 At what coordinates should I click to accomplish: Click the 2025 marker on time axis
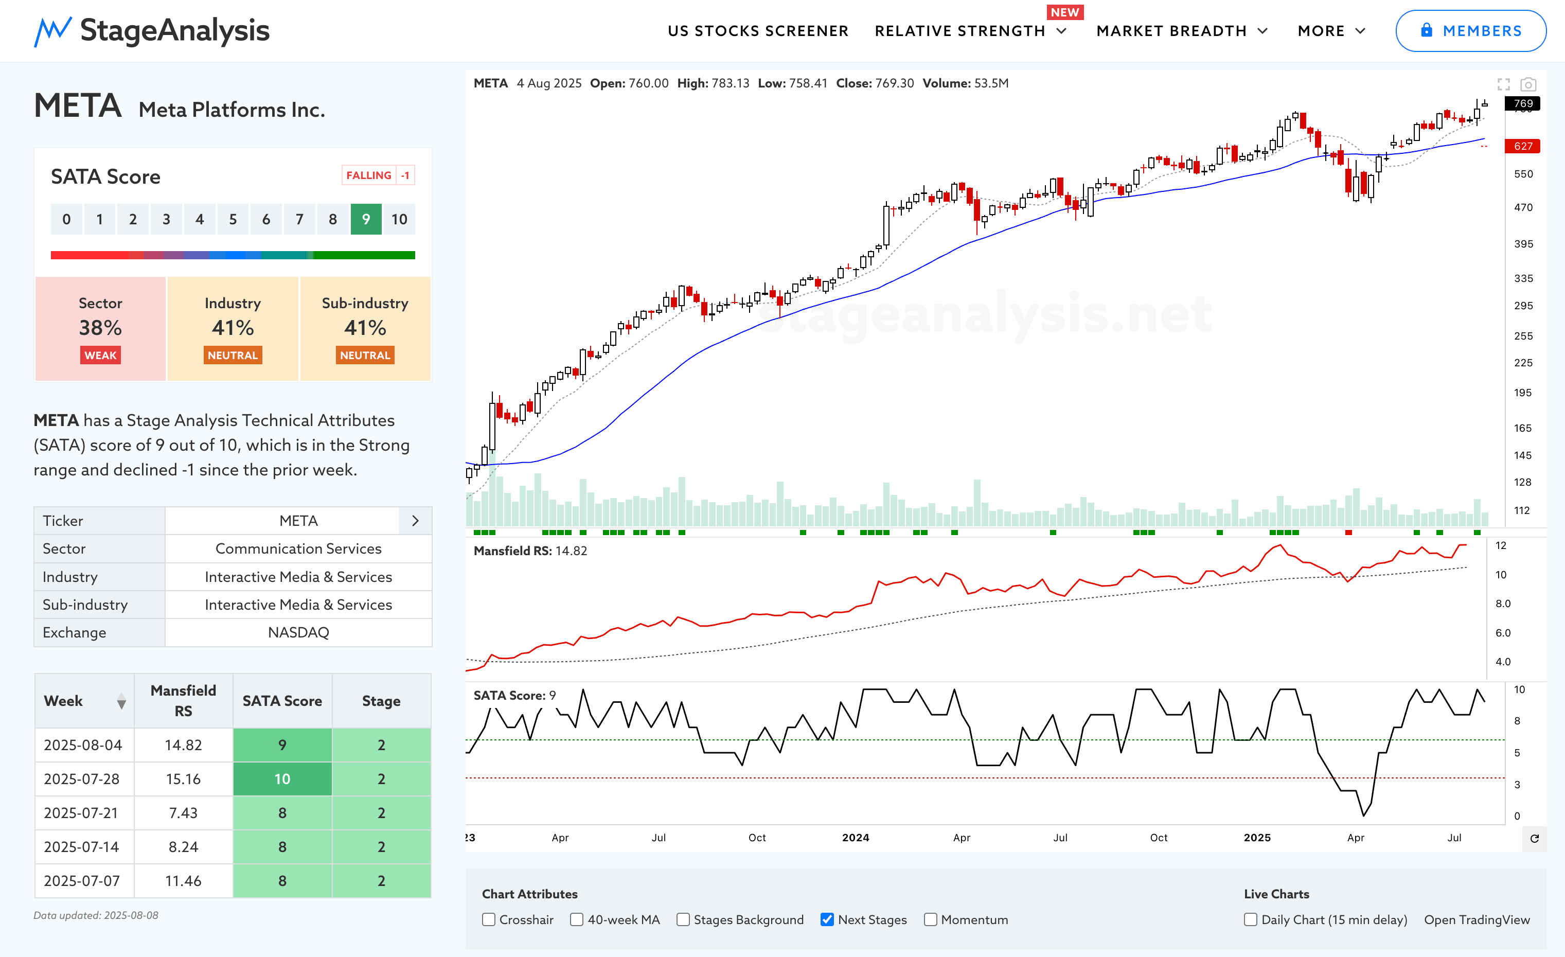1257,838
